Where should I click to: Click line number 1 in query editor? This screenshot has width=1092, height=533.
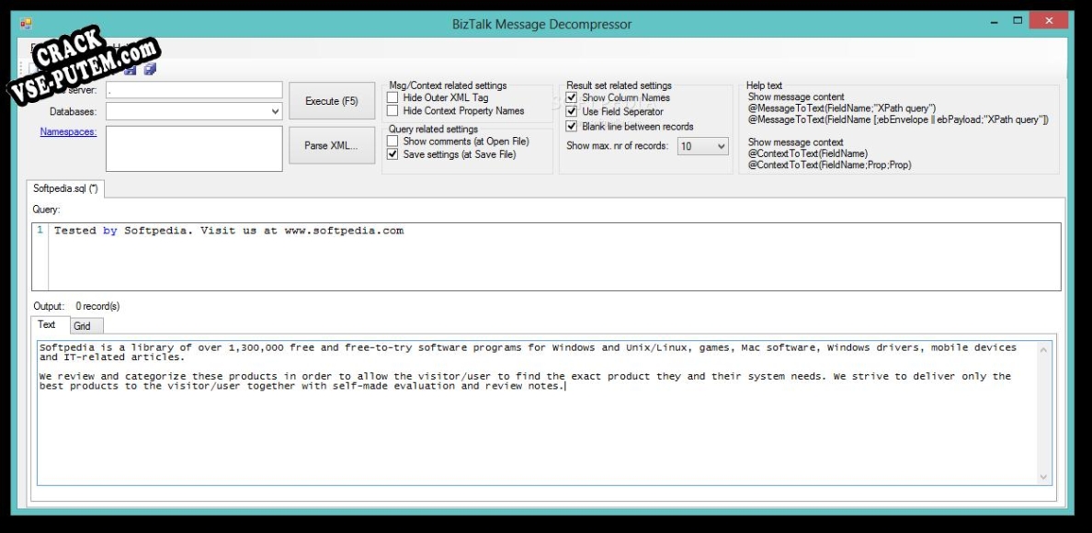click(40, 231)
